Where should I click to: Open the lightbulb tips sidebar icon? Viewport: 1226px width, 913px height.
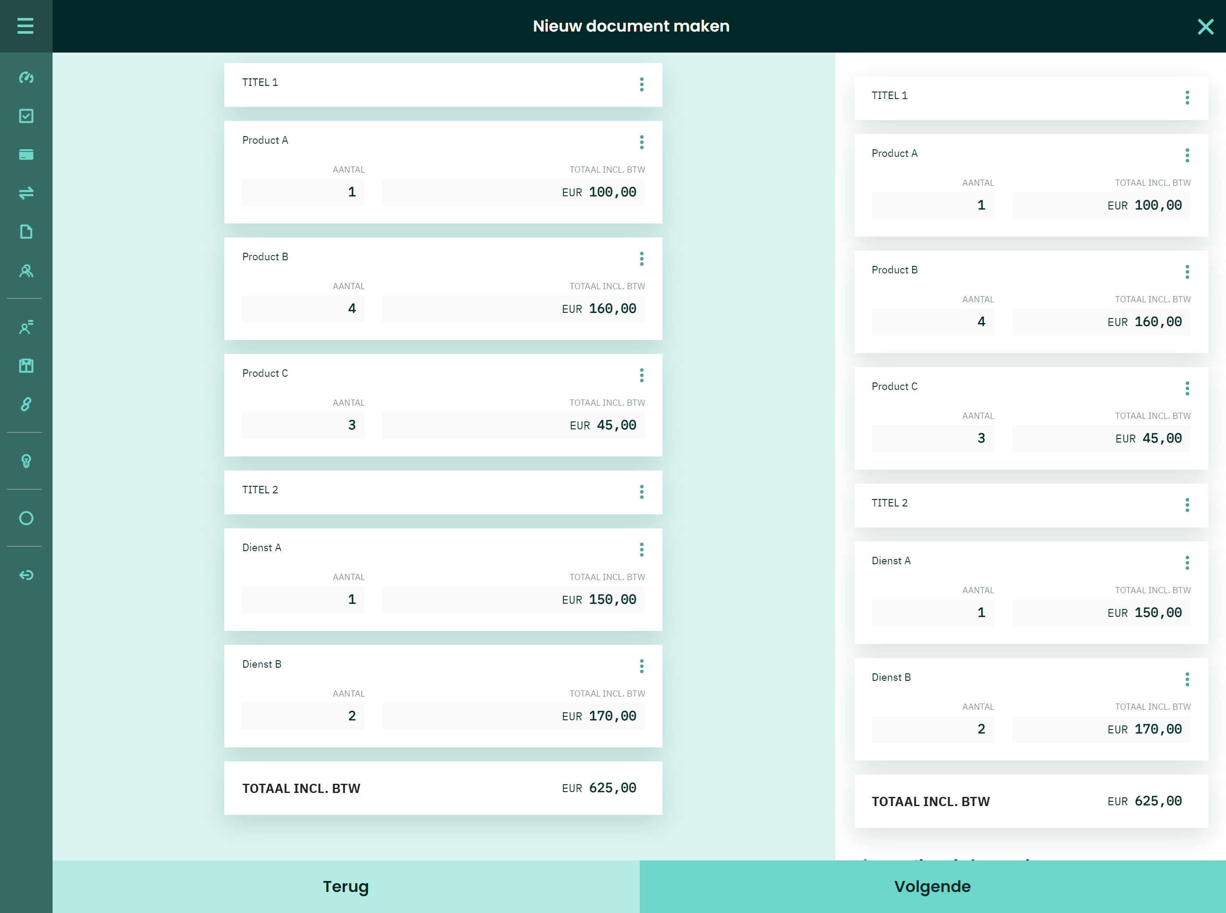pos(26,461)
